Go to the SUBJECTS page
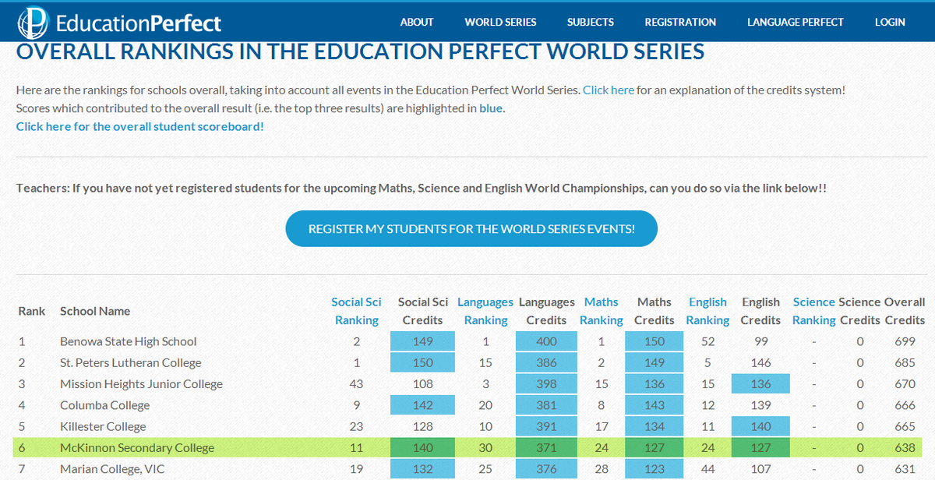The height and width of the screenshot is (480, 935). 591,22
